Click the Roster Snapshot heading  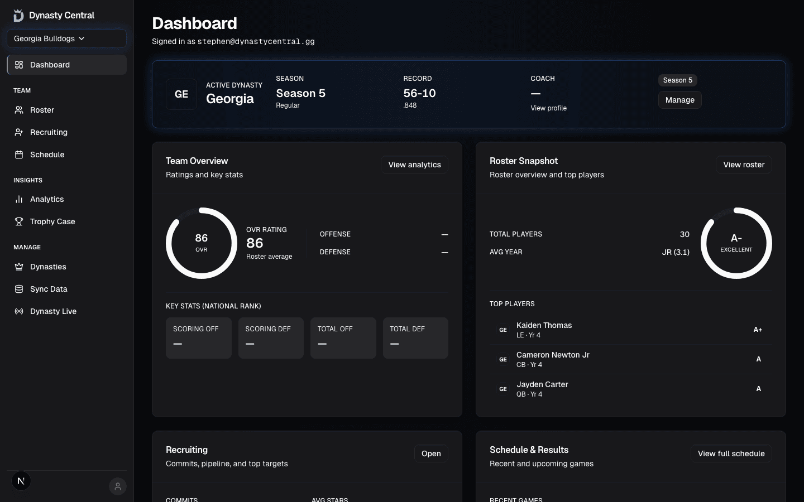point(524,161)
